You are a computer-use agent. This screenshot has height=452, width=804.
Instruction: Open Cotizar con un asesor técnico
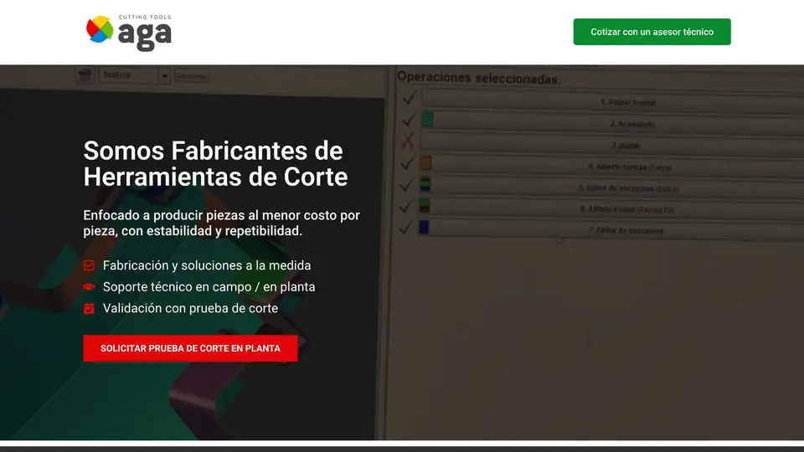652,32
